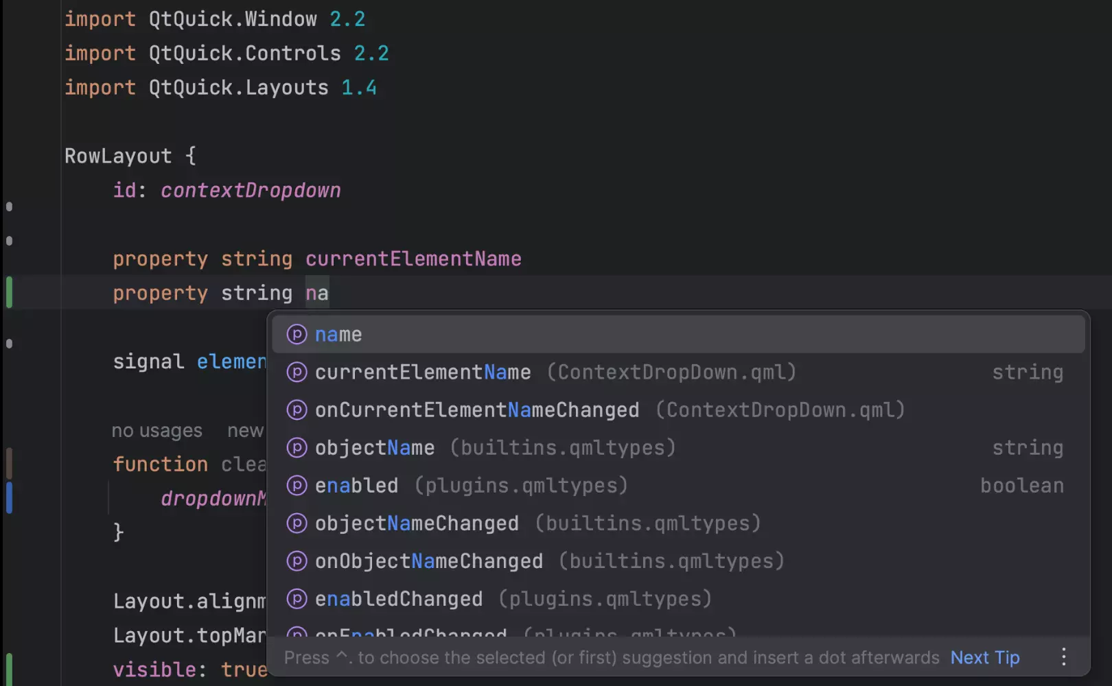Click property icon beside enabledChanged suggestion
The width and height of the screenshot is (1112, 686).
click(x=297, y=599)
